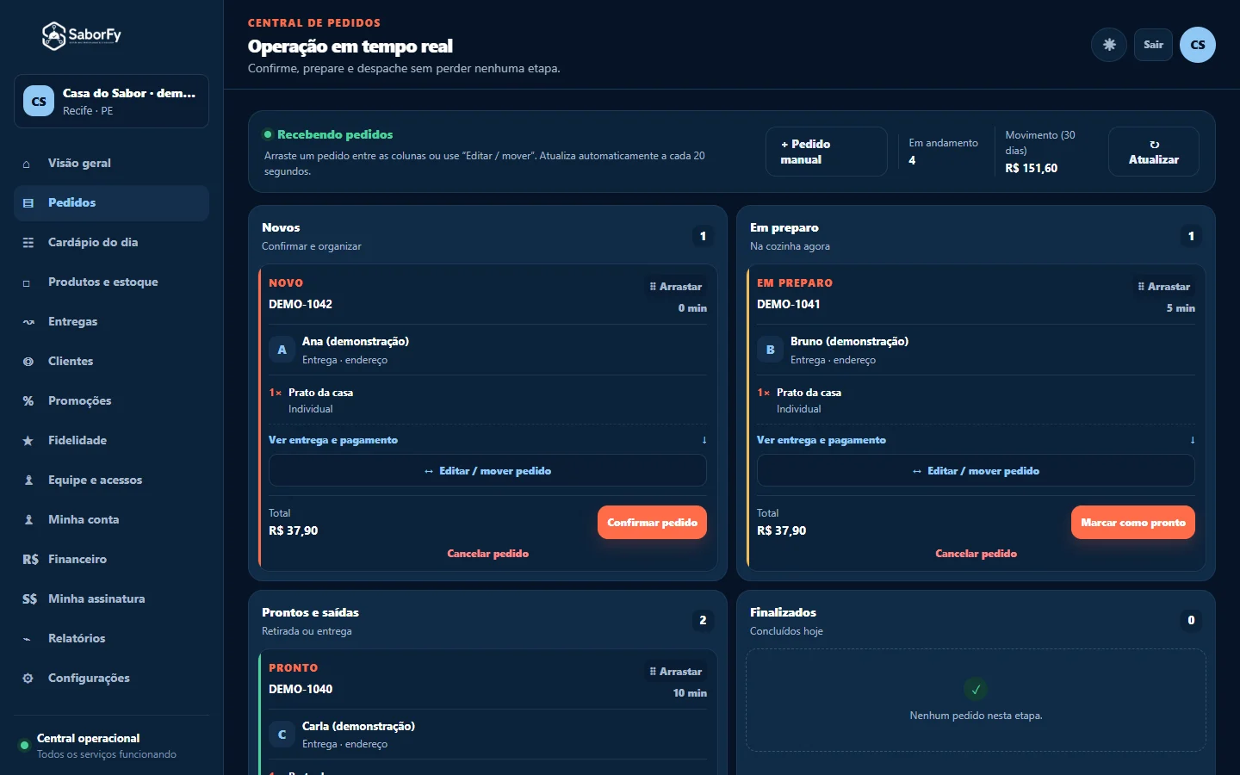The height and width of the screenshot is (775, 1240).
Task: Open the CS avatar in the header
Action: (x=1198, y=45)
